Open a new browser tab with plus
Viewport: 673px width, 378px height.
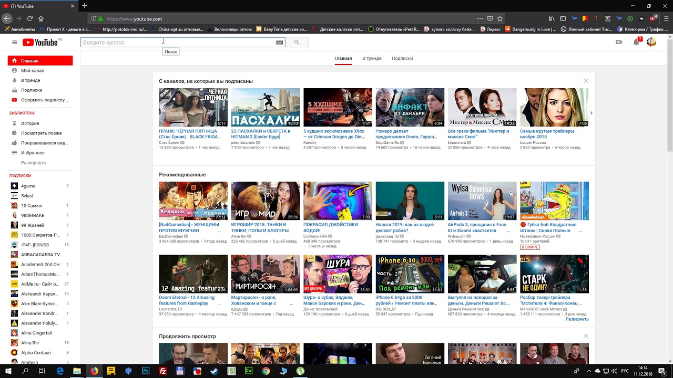tap(84, 6)
